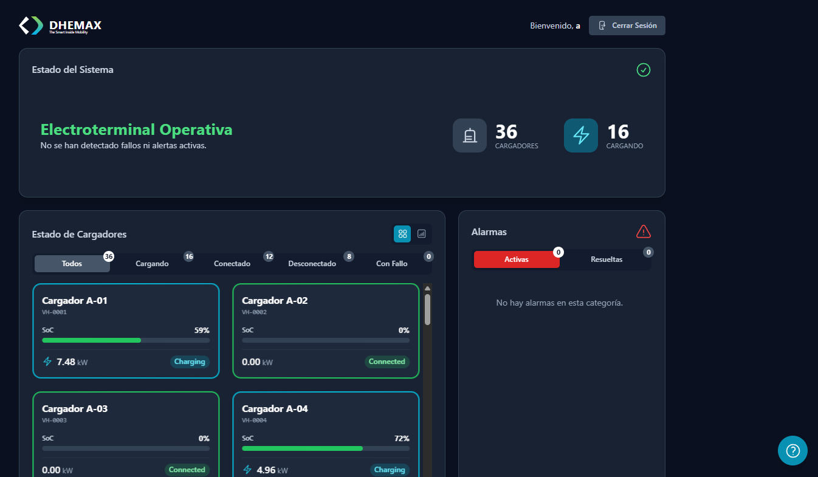Switch to Resueltas alarms view
The image size is (818, 477).
tap(606, 259)
